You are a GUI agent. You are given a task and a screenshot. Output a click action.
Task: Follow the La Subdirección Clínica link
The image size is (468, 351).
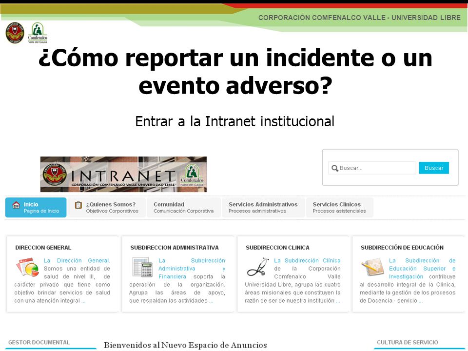(307, 260)
